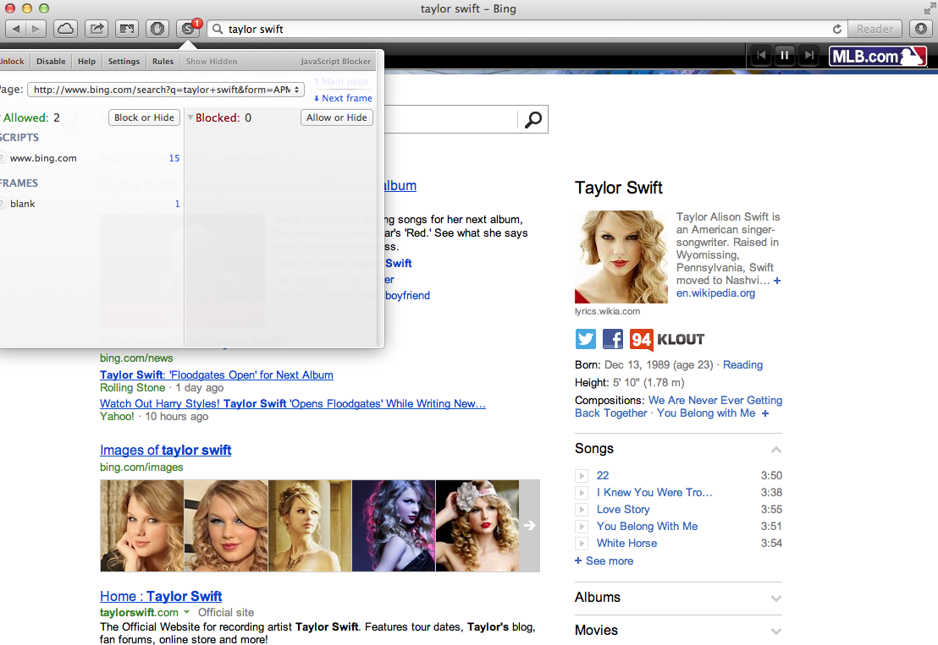The height and width of the screenshot is (645, 938).
Task: Click Show Hidden in blocker menu
Action: coord(212,61)
